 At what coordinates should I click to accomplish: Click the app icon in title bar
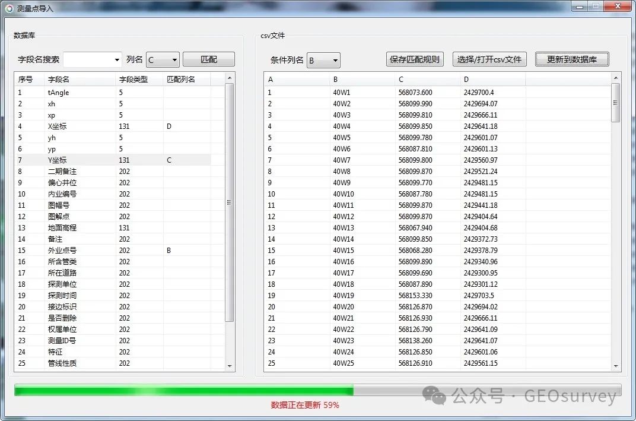point(9,8)
